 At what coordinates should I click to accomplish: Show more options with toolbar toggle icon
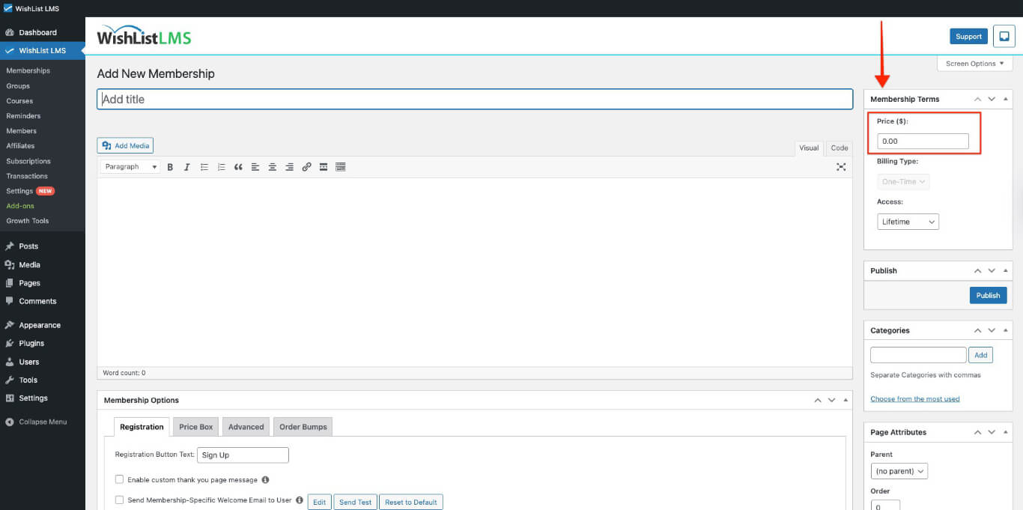click(x=340, y=167)
